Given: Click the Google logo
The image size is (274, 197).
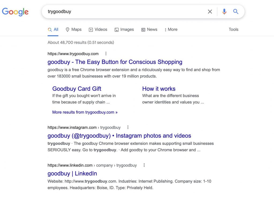Looking at the screenshot, I should pyautogui.click(x=15, y=12).
